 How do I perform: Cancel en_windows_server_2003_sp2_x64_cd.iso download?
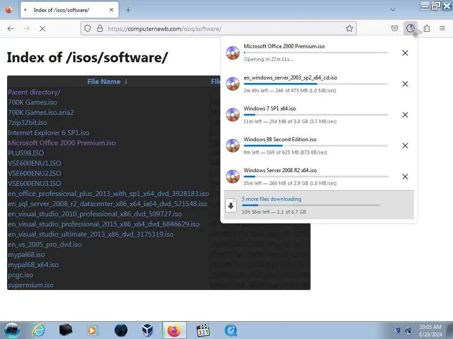tap(405, 84)
